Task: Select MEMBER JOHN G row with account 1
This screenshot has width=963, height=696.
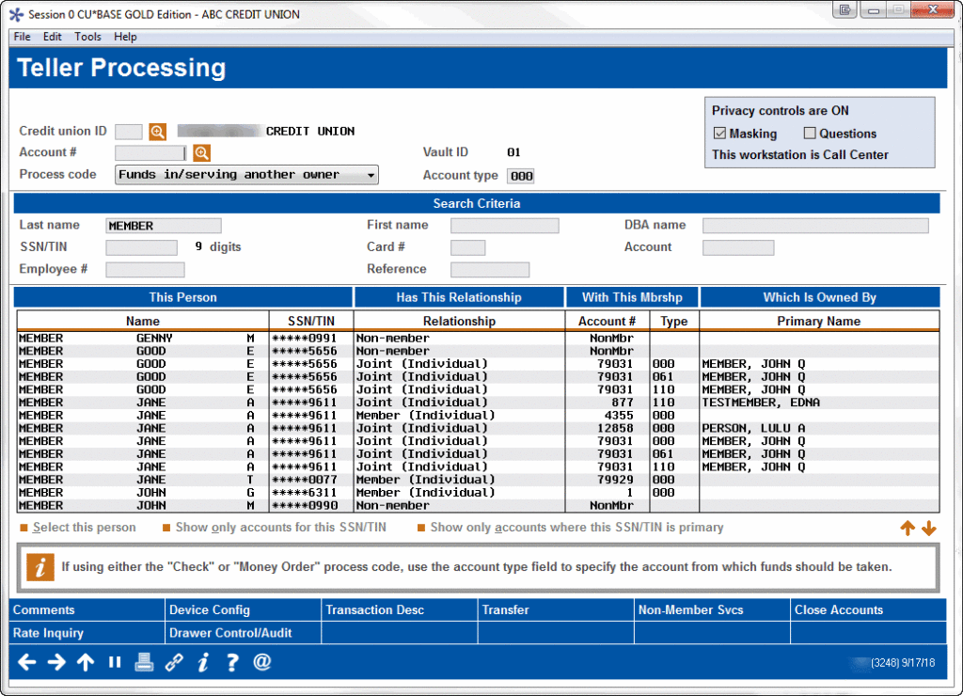Action: (479, 493)
